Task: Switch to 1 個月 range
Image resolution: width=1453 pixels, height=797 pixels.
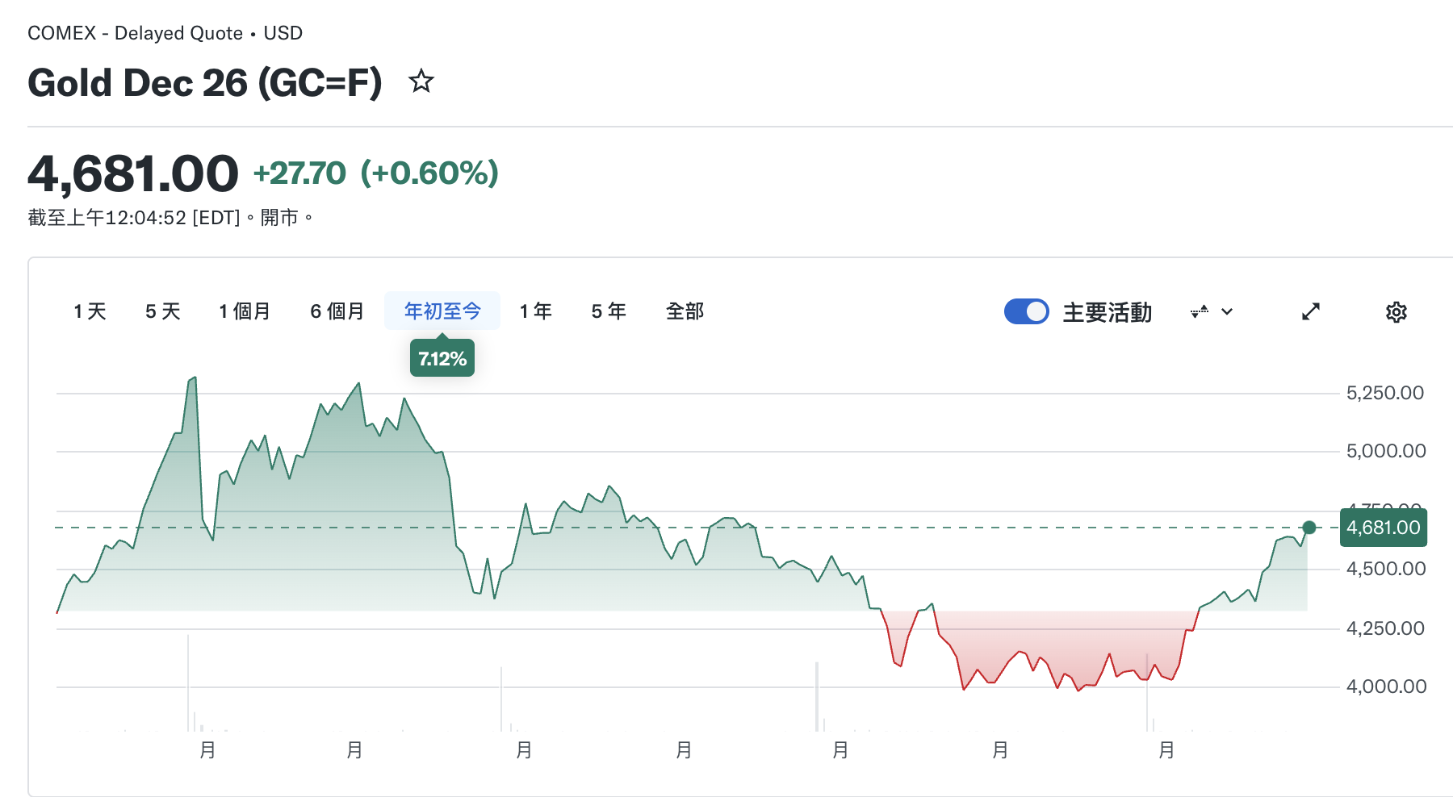Action: [x=245, y=311]
